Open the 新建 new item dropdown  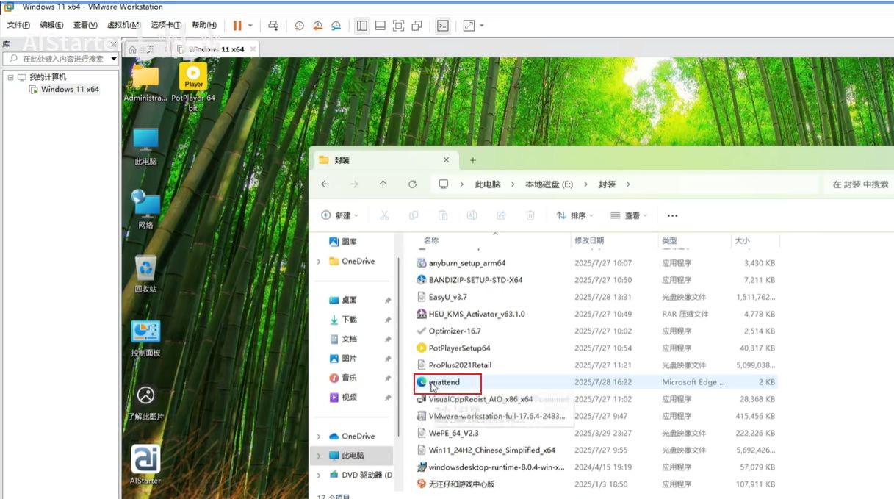339,215
